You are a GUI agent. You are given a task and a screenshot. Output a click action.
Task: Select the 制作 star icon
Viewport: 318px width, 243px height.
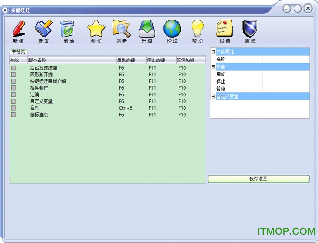[96, 29]
